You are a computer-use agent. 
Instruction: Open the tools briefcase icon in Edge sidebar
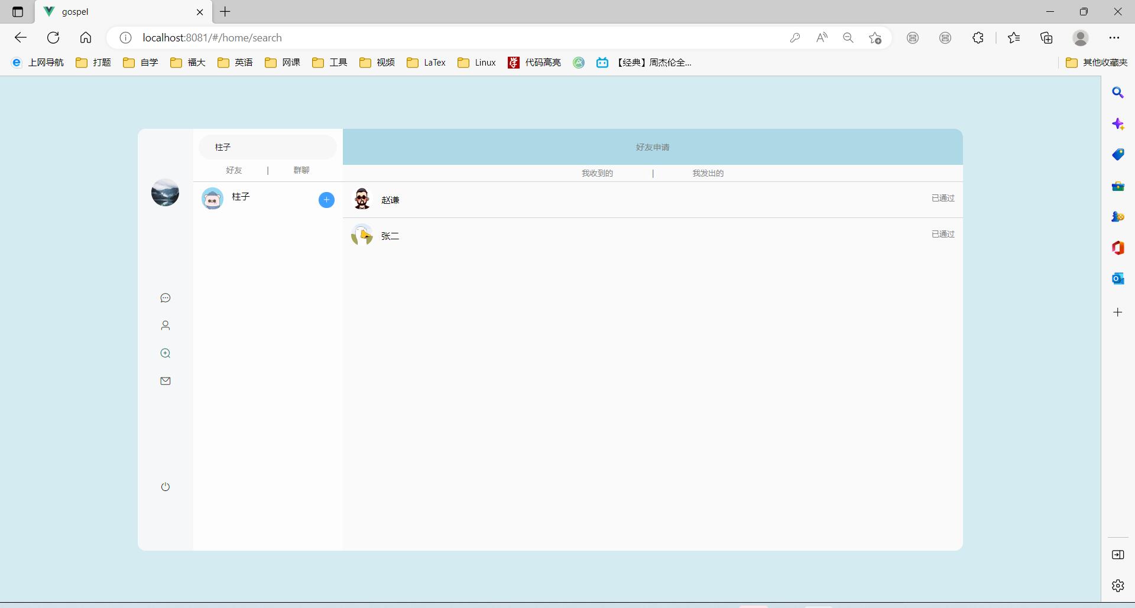click(x=1118, y=186)
